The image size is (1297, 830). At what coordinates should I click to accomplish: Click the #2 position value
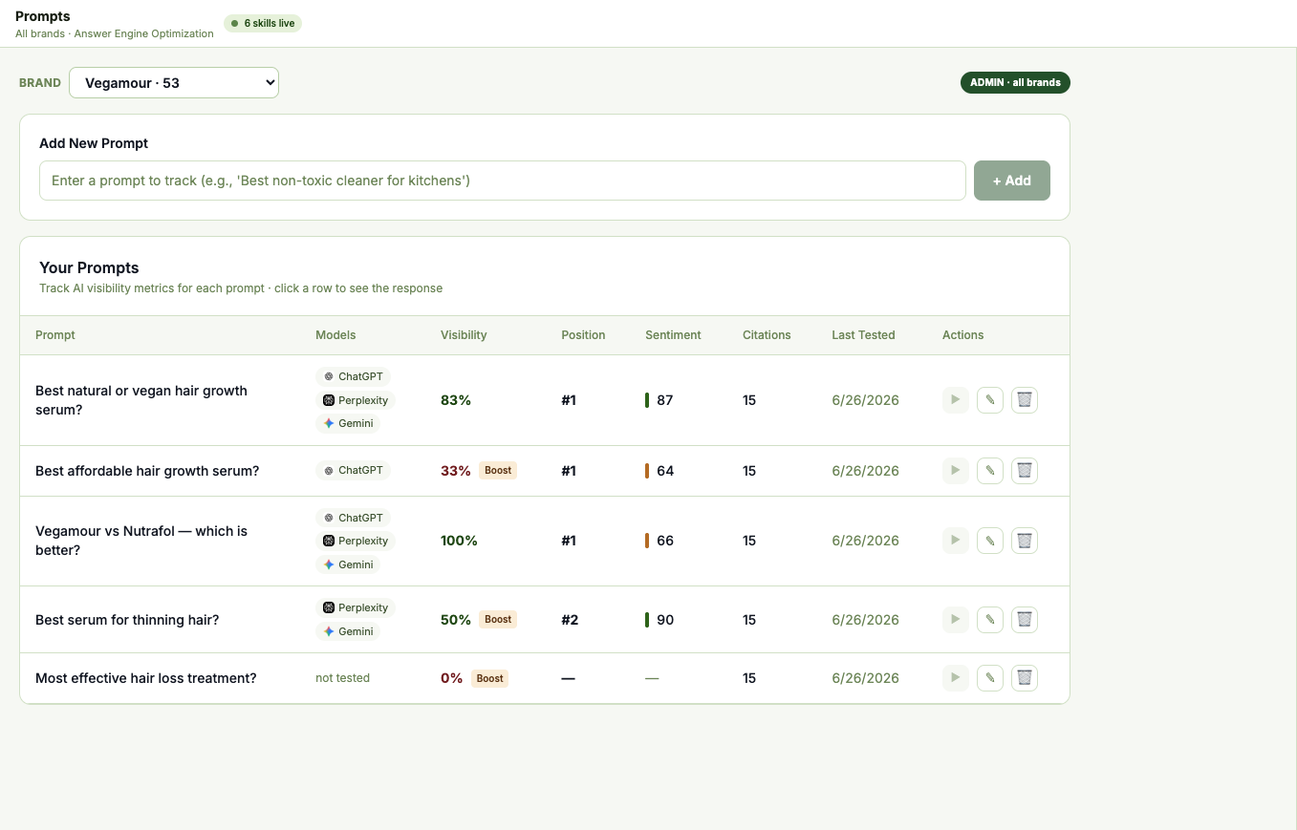point(570,620)
